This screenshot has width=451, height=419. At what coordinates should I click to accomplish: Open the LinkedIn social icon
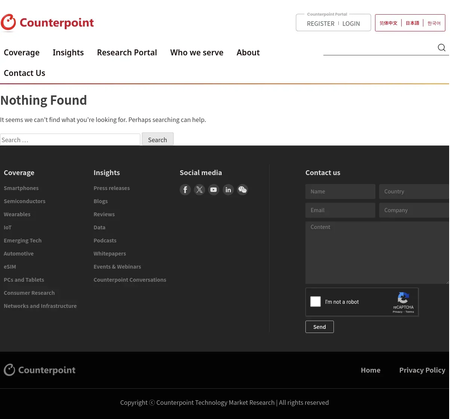[x=228, y=190]
